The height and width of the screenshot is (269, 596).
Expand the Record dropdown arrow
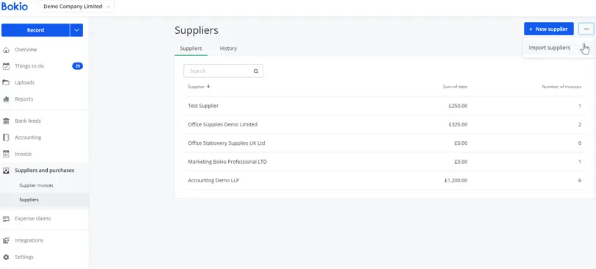[x=77, y=30]
